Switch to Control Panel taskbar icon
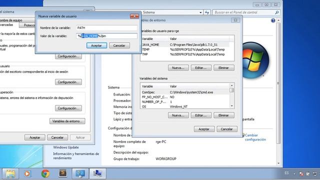320x180 pixels. tap(80, 173)
